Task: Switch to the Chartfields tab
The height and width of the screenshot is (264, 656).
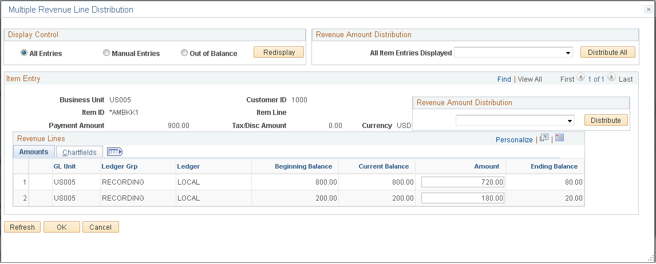Action: 80,152
